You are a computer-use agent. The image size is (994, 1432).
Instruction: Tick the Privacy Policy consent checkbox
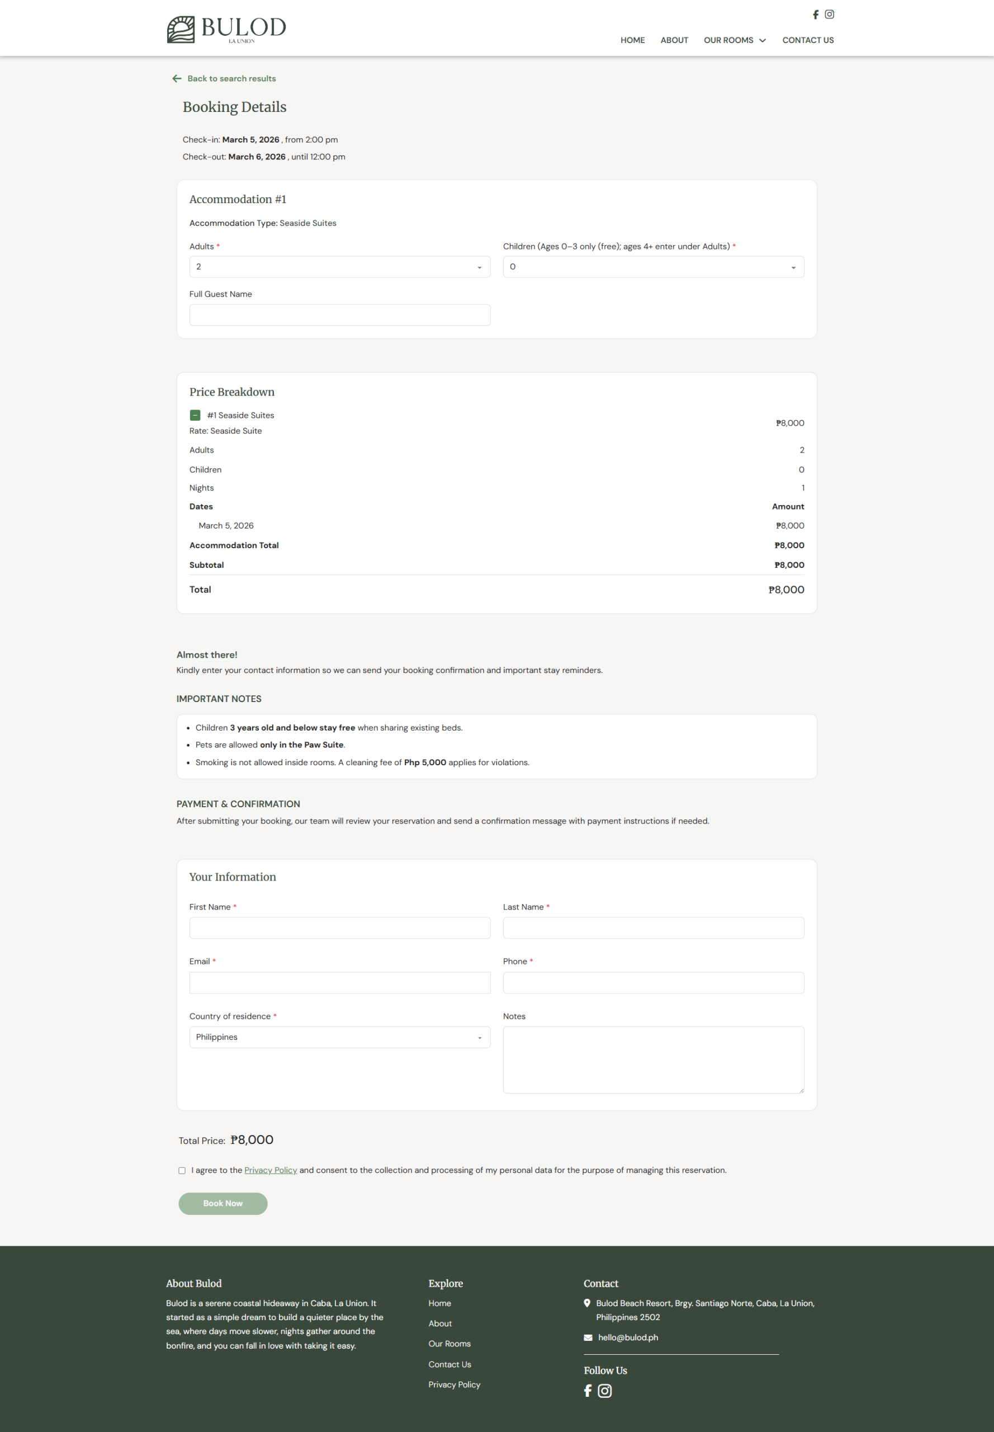[x=182, y=1170]
